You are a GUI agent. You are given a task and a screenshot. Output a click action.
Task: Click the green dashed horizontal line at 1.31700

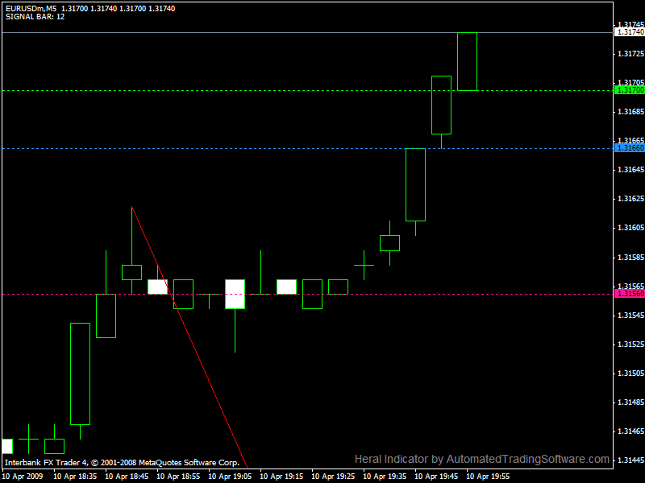[x=308, y=90]
